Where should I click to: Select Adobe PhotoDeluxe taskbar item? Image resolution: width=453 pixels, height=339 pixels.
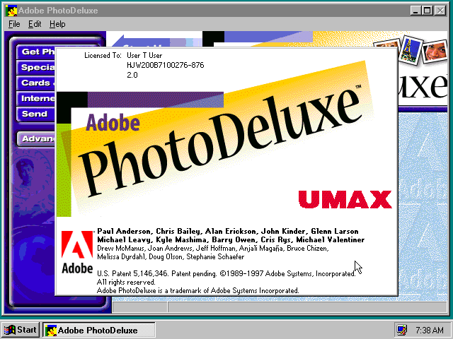[99, 330]
